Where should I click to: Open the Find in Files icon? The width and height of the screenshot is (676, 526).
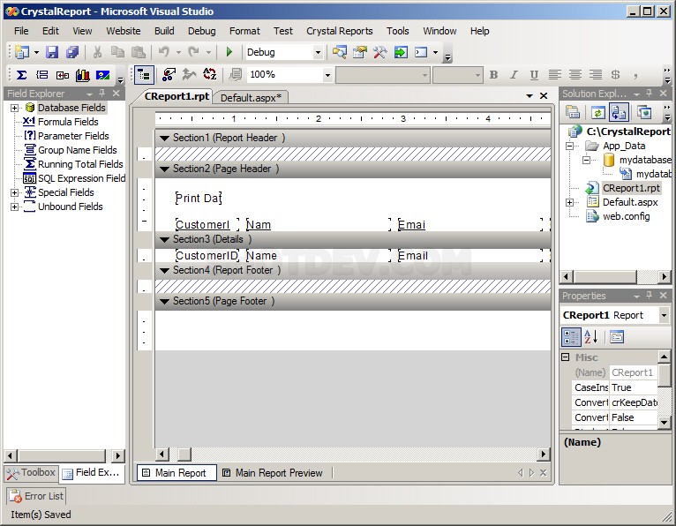(x=340, y=52)
